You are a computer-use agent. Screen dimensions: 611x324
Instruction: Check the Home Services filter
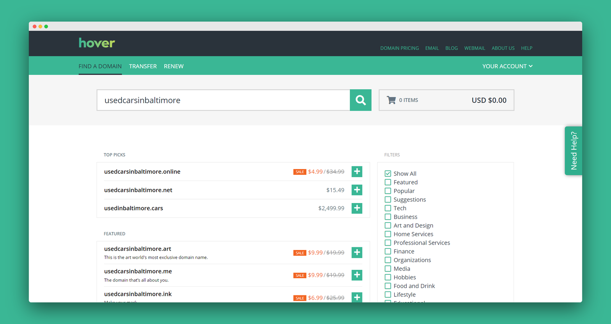(x=388, y=234)
